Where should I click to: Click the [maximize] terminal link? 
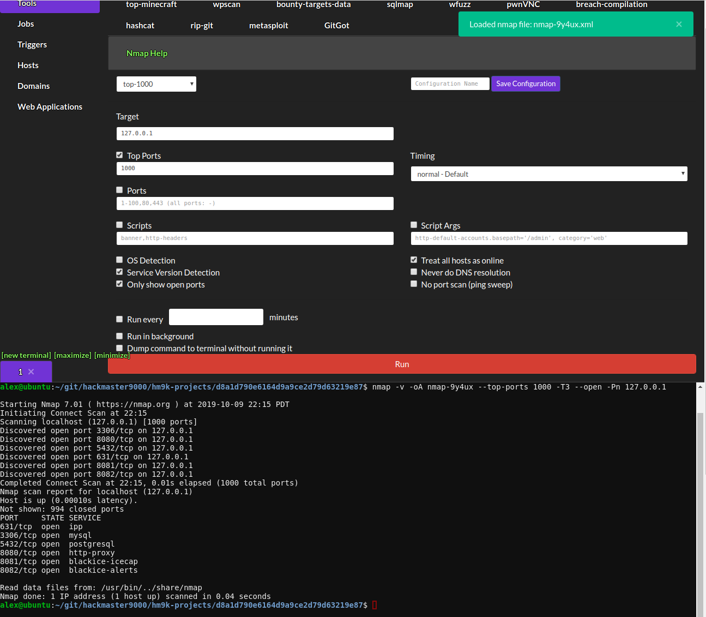pos(73,355)
